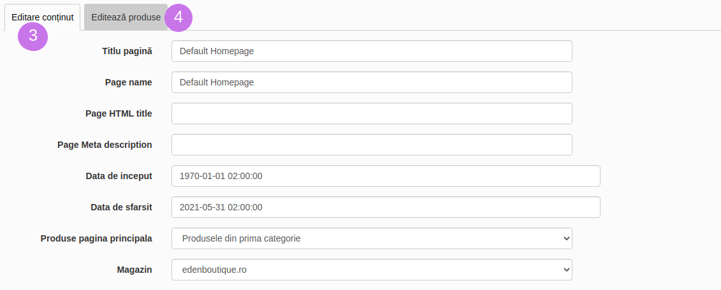Edit the Data de sfarsit date field
721x290 pixels.
386,207
